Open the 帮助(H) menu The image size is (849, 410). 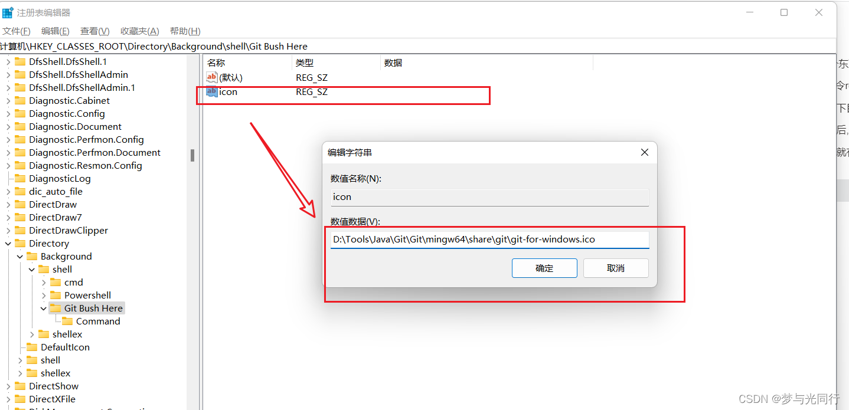coord(185,31)
